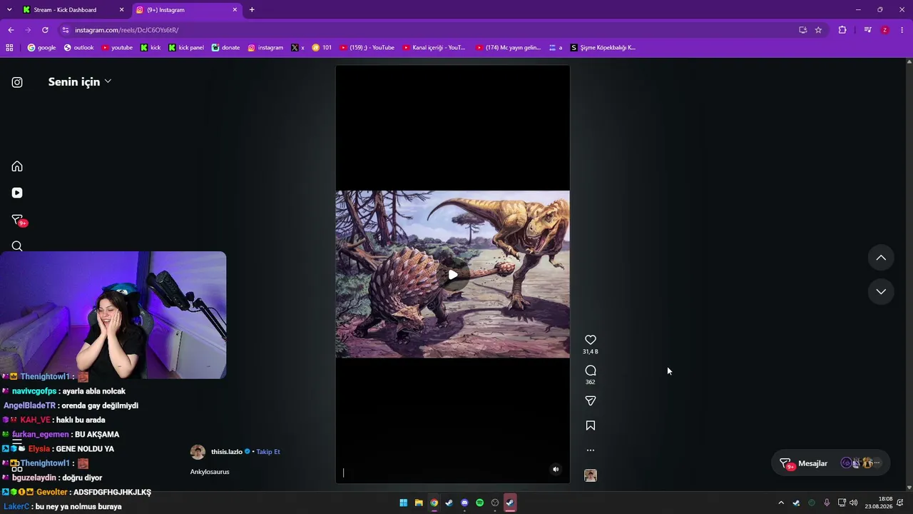Viewport: 913px width, 514px height.
Task: Open the Instagram search icon
Action: click(17, 246)
